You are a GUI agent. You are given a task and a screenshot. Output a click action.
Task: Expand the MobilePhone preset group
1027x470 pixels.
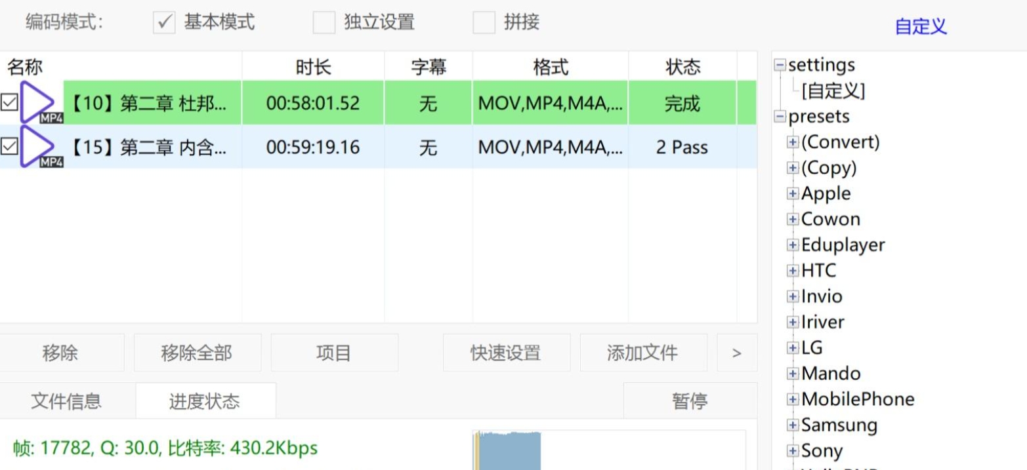793,399
